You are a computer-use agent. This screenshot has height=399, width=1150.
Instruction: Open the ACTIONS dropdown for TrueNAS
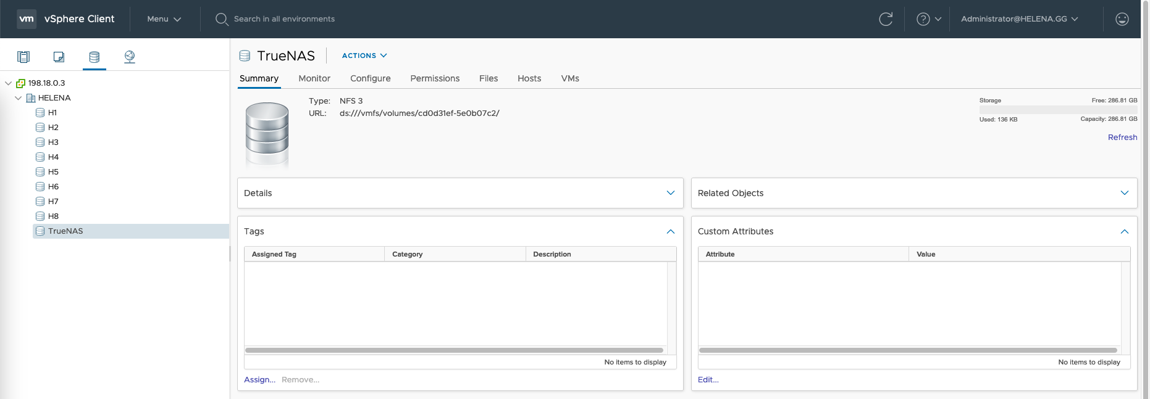(x=364, y=56)
